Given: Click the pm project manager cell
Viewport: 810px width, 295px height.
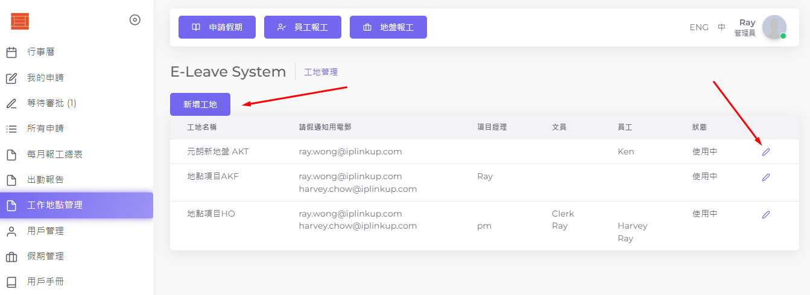Looking at the screenshot, I should (484, 226).
